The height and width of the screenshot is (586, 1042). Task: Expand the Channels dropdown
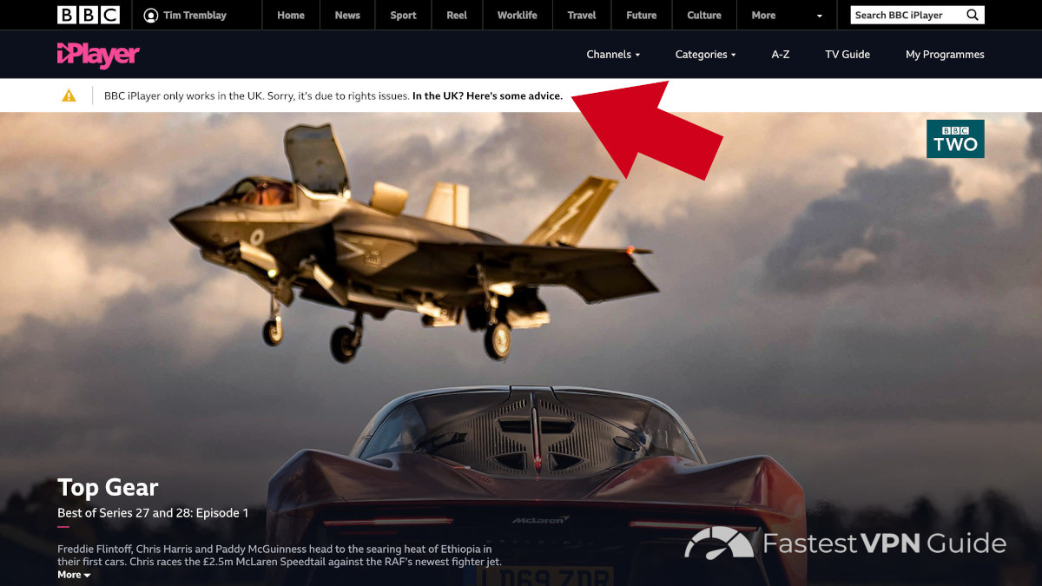[x=613, y=54]
